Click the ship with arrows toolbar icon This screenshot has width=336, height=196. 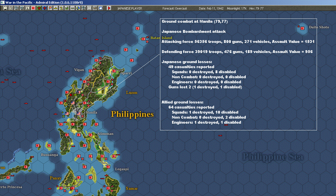72,8
